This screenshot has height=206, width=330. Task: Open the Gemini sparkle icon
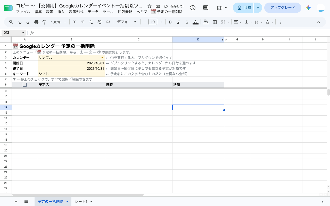click(x=308, y=8)
